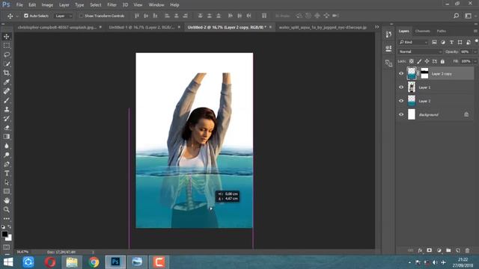The image size is (479, 269).
Task: Select the Path Selection tool
Action: point(7,182)
